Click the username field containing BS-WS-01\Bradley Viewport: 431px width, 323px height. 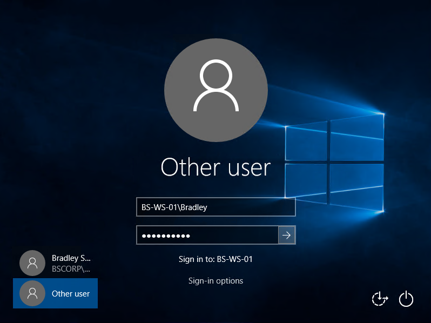coord(216,207)
